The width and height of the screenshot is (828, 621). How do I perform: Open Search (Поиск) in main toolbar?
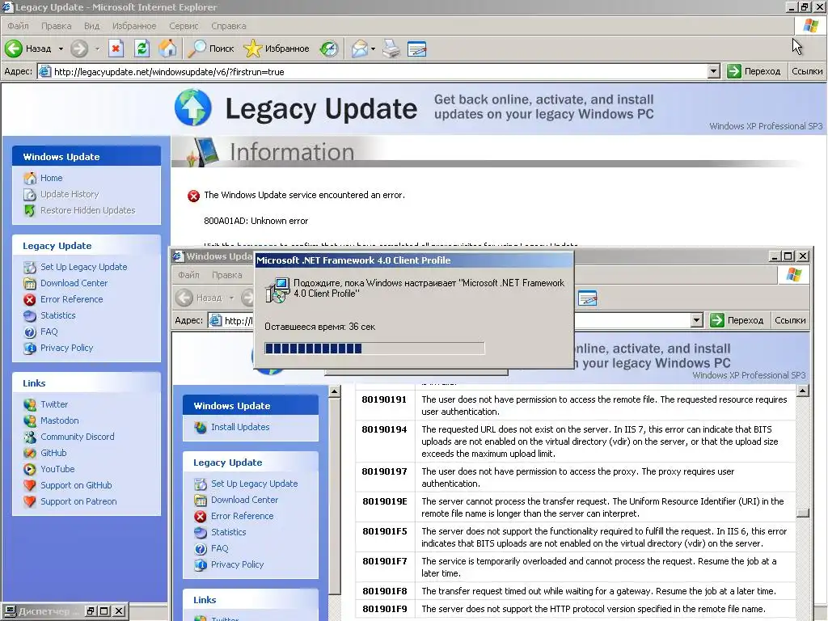pos(211,49)
